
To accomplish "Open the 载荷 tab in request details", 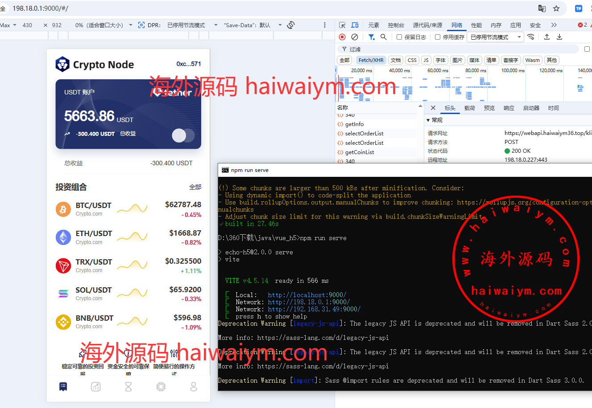I will pyautogui.click(x=470, y=108).
